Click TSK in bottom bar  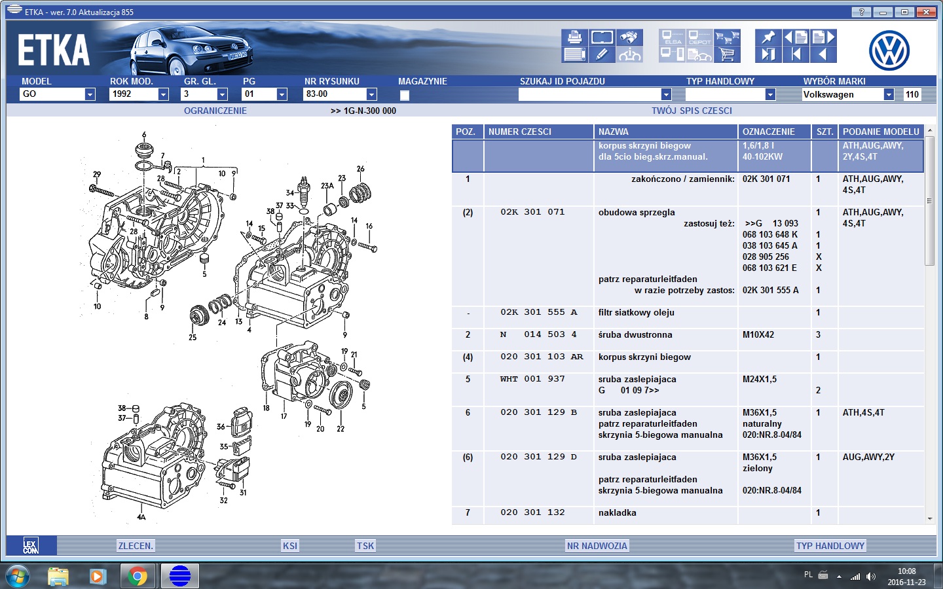point(365,546)
